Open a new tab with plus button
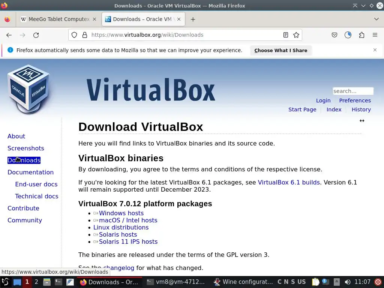 click(193, 19)
